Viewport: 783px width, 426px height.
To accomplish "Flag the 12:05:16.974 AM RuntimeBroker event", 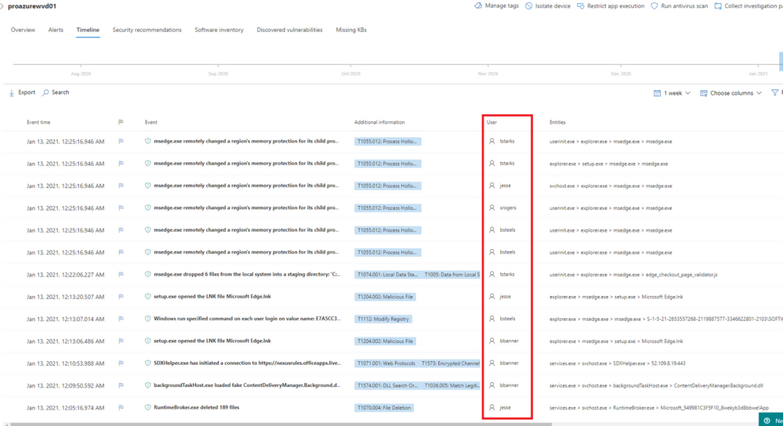I will 121,407.
